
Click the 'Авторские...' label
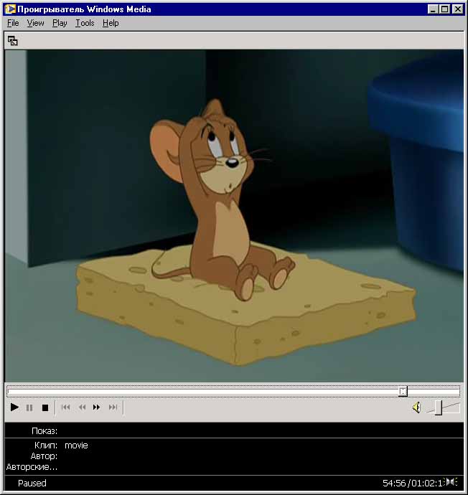32,466
